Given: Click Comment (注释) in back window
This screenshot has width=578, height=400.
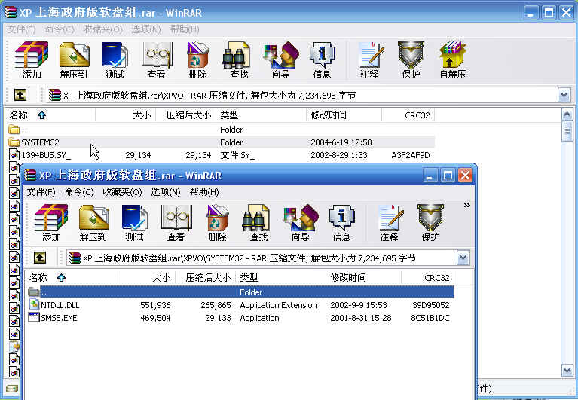Looking at the screenshot, I should 370,60.
